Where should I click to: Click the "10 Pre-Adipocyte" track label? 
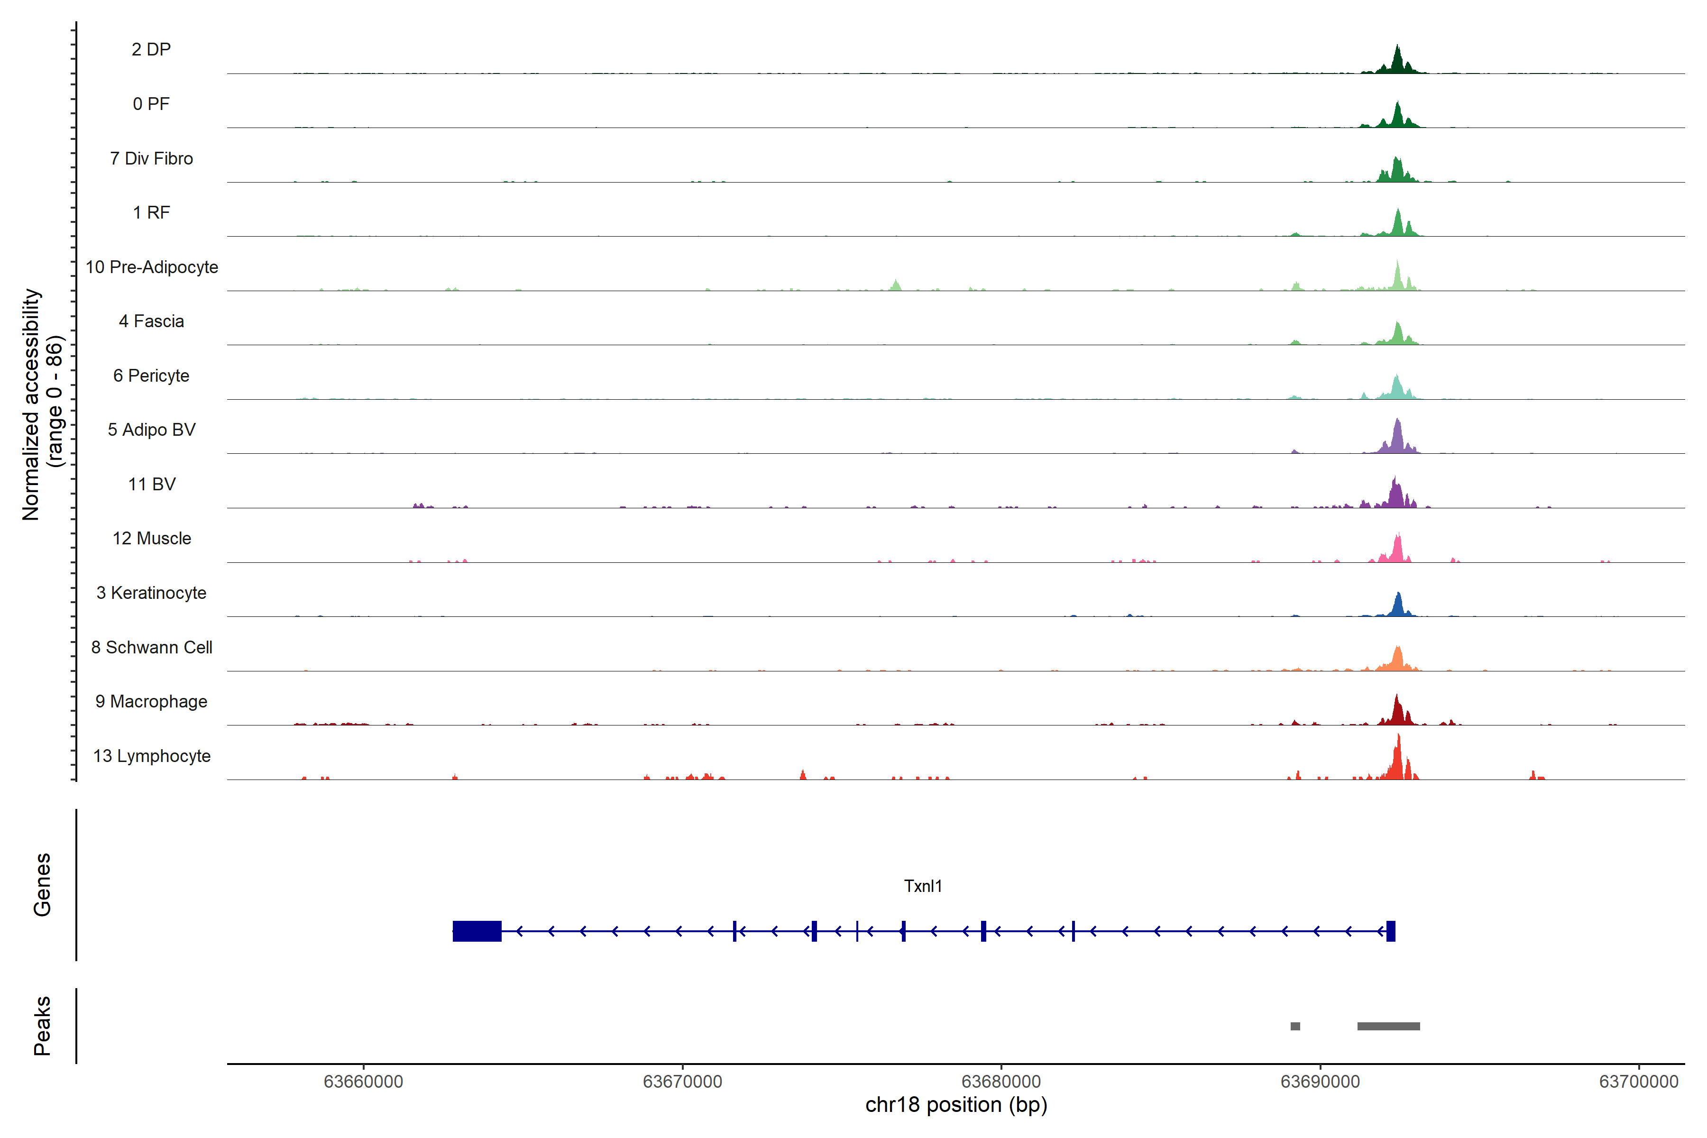click(x=152, y=267)
